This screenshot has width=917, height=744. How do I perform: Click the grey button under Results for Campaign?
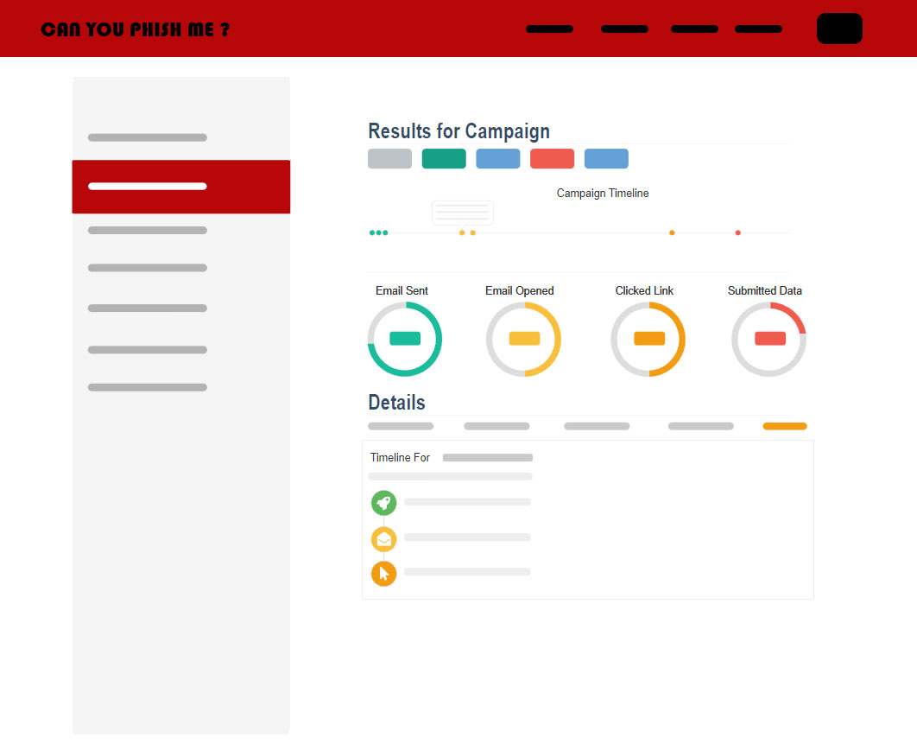click(389, 159)
